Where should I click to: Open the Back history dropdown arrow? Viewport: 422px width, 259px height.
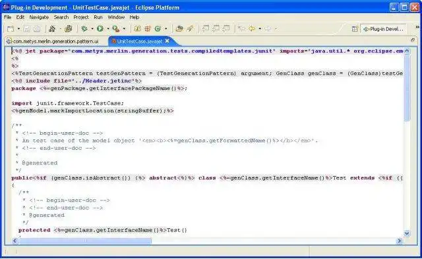point(260,28)
